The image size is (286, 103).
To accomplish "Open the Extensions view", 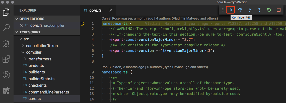I will click(6, 59).
